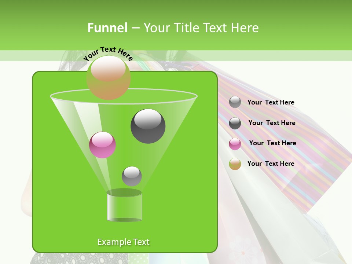The height and width of the screenshot is (264, 352).
Task: Select the curved 'Your Text Here' text
Action: pyautogui.click(x=108, y=52)
